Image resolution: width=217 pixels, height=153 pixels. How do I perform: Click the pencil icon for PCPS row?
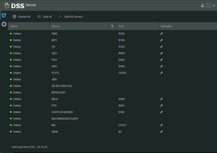click(x=161, y=73)
